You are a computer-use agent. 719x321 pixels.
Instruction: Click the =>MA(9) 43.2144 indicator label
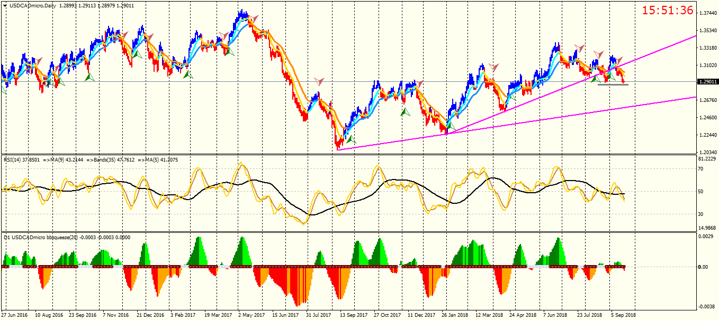[x=62, y=159]
